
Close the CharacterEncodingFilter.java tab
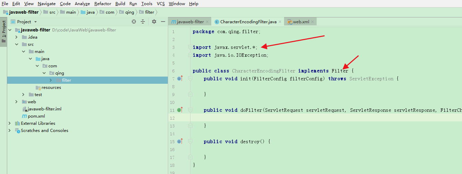[x=280, y=22]
